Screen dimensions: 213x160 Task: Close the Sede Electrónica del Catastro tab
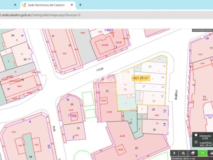(x=72, y=5)
